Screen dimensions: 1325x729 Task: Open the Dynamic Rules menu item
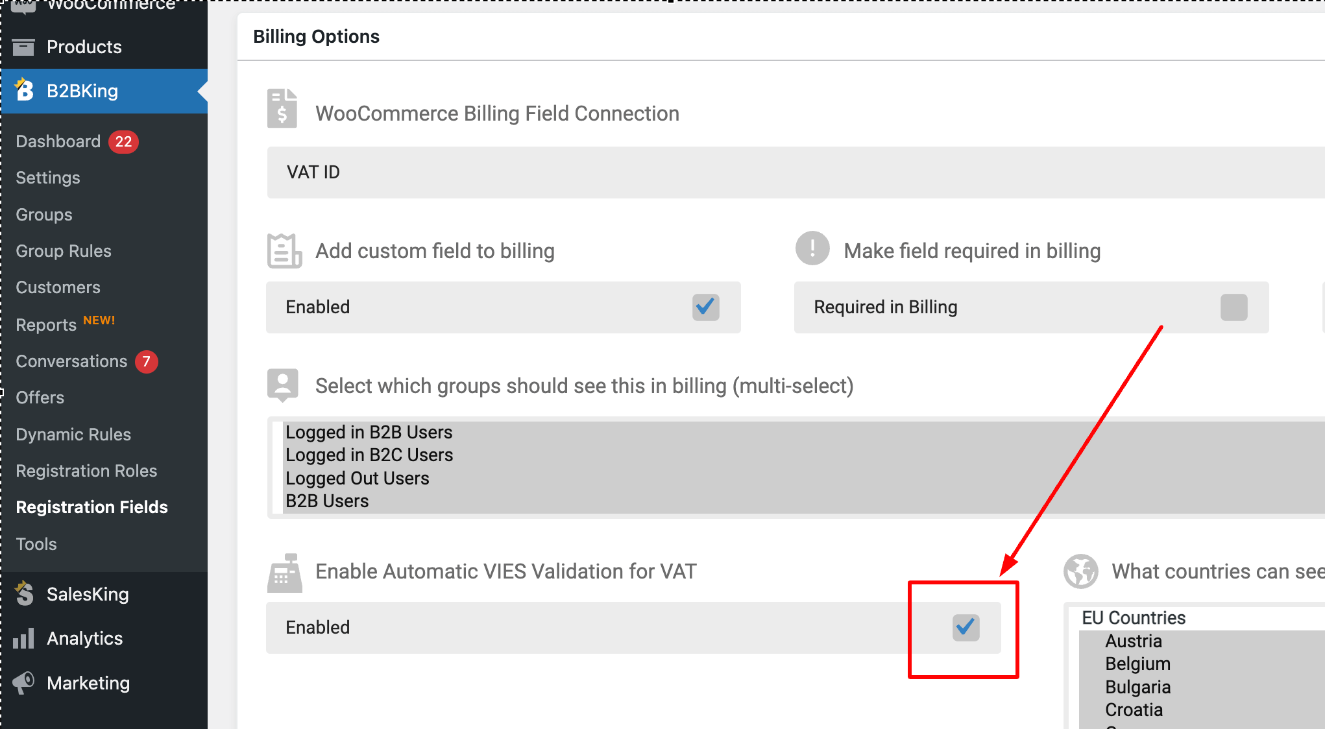[73, 435]
